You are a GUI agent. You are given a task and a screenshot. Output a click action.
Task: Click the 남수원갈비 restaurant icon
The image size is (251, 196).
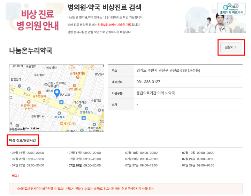coord(39,93)
